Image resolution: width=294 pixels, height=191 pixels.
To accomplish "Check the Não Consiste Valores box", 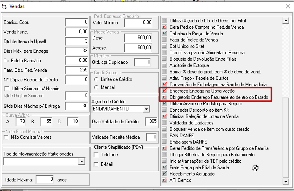I will (x=6, y=137).
